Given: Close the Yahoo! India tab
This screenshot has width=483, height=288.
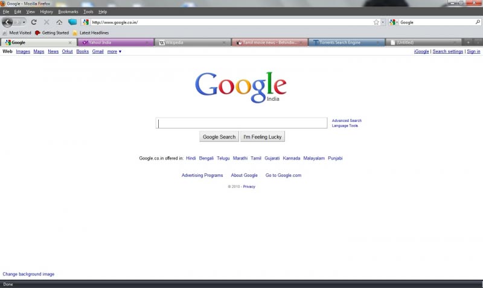Looking at the screenshot, I should tap(147, 42).
